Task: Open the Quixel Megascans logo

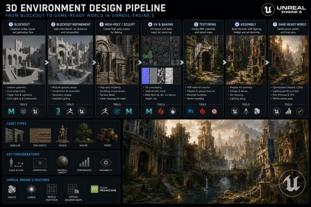Action: [x=104, y=189]
